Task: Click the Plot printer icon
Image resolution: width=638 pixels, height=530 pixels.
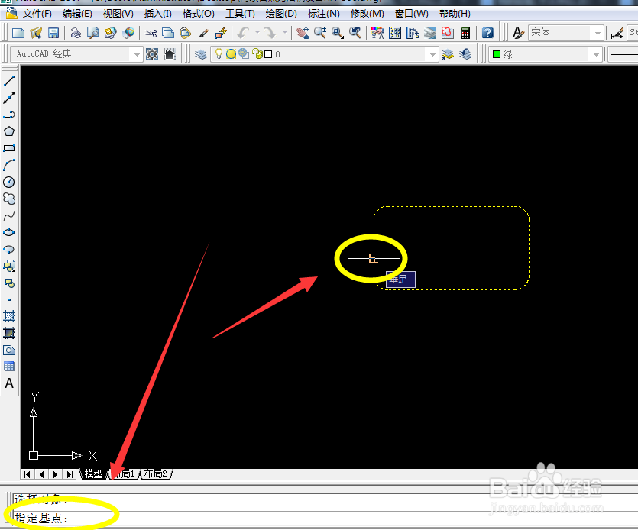Action: coord(76,33)
